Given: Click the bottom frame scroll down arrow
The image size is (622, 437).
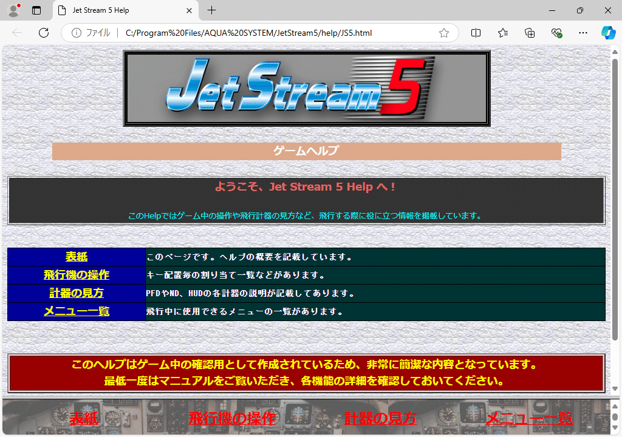Looking at the screenshot, I should [x=615, y=428].
